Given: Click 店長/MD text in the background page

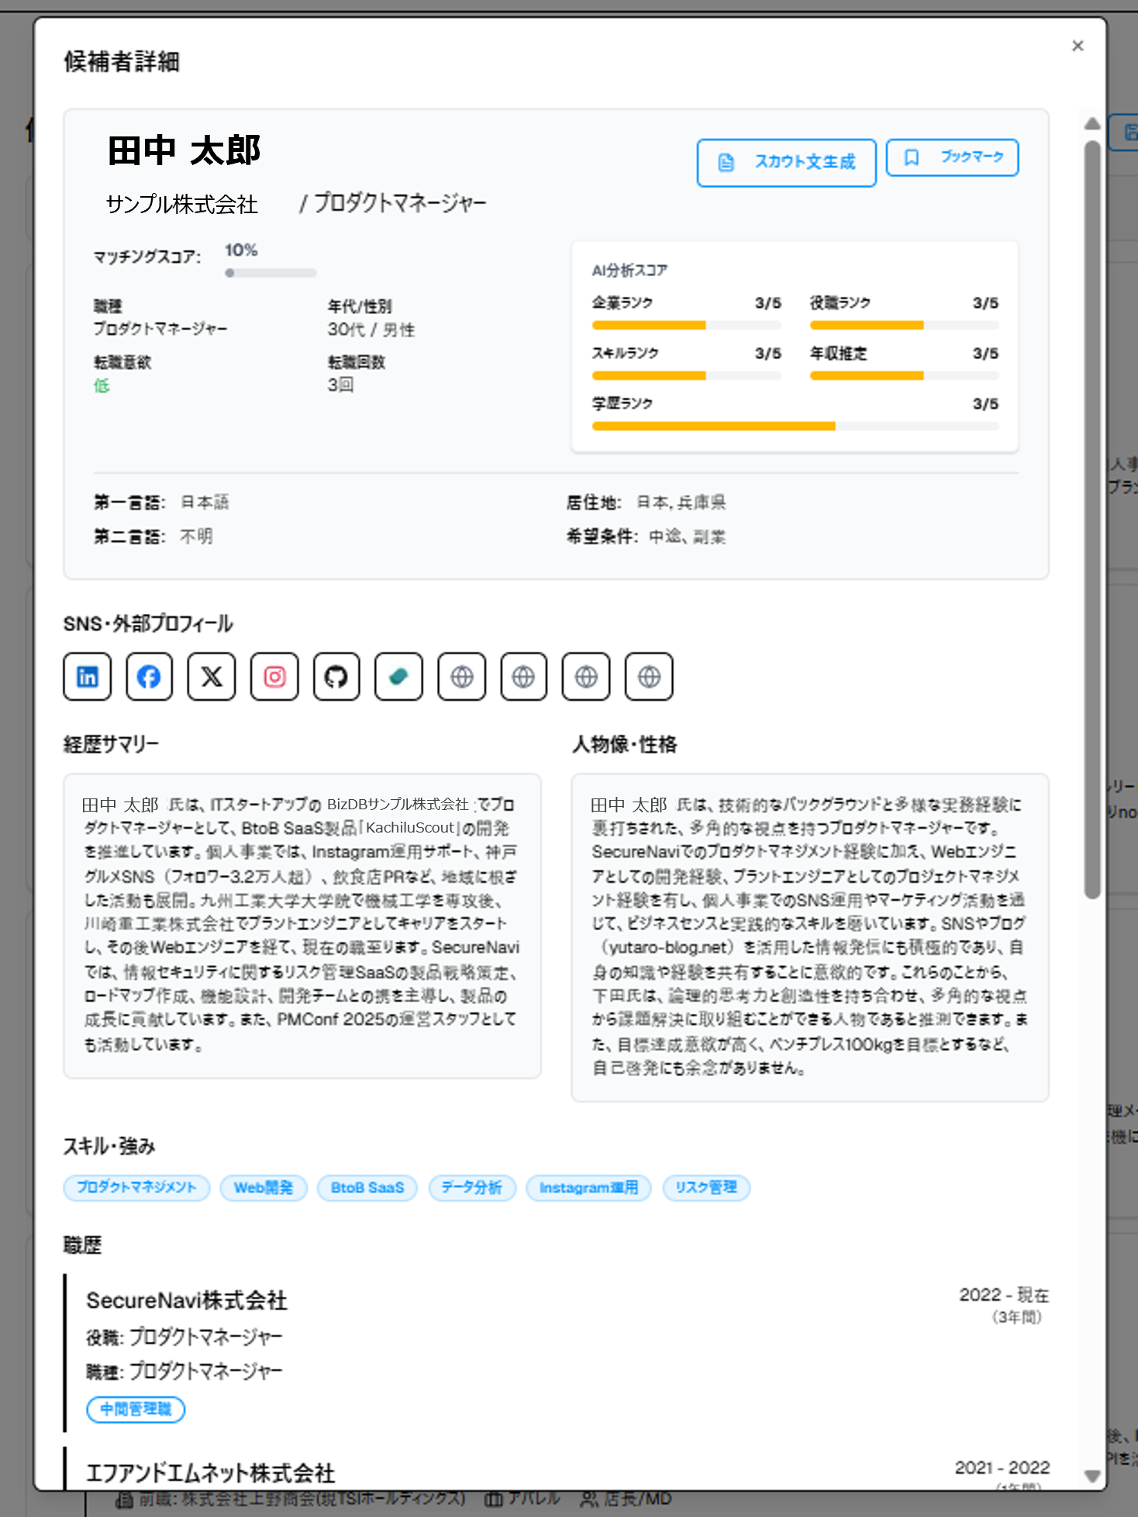Looking at the screenshot, I should click(637, 1499).
